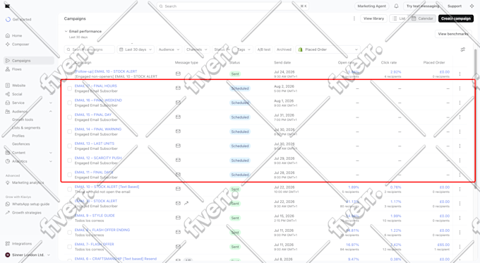Open row actions for EMAIL 9 - STYLE GUIDE
Viewport: 480px width, 263px height.
(x=460, y=218)
